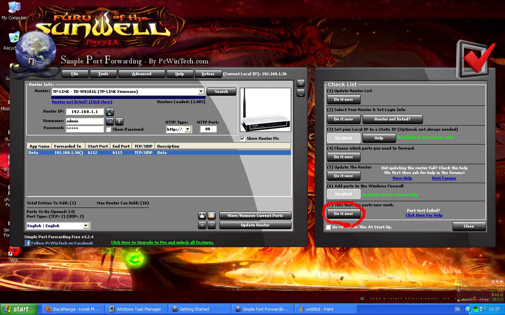
Task: Click the Router not listed? button in Check List
Action: (x=393, y=119)
